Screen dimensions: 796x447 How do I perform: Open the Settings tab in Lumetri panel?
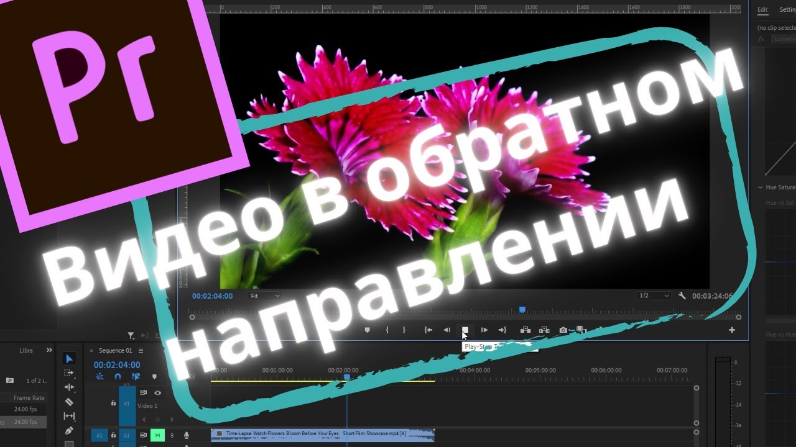click(x=787, y=9)
